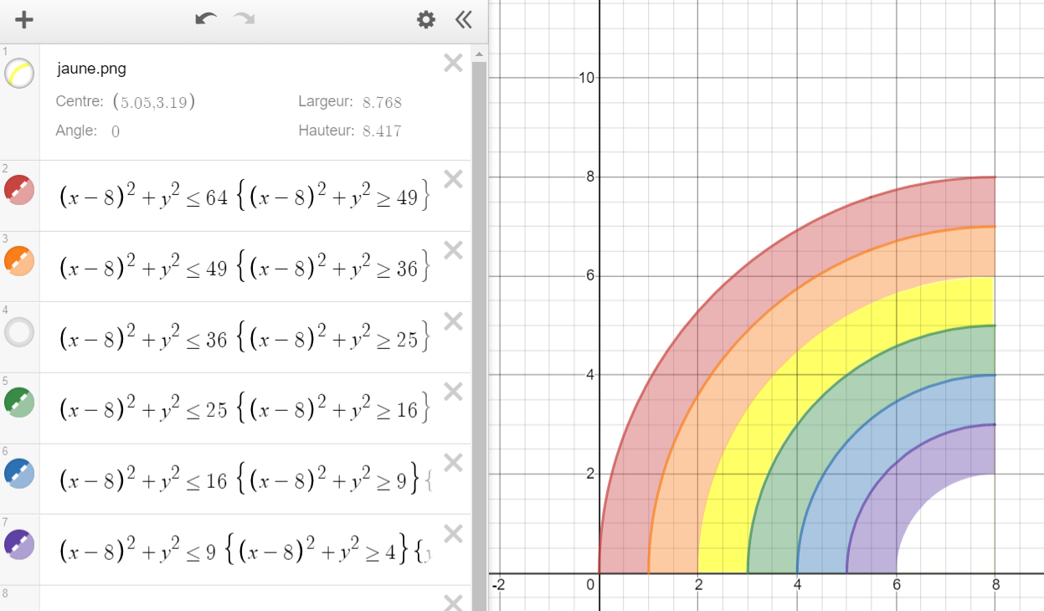Undo the last action

(x=205, y=19)
